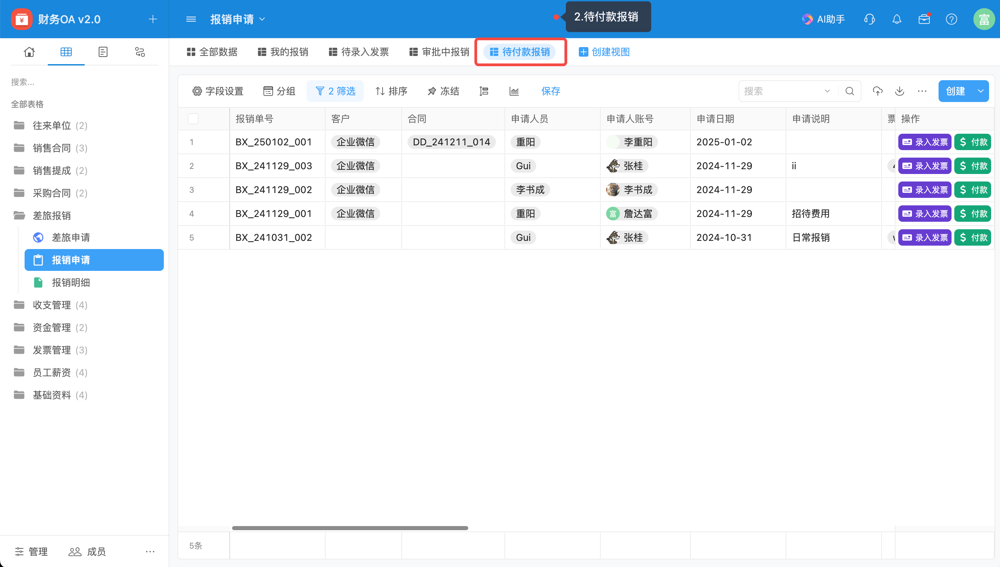This screenshot has width=1000, height=567.
Task: Click the 保存 link
Action: click(x=551, y=91)
